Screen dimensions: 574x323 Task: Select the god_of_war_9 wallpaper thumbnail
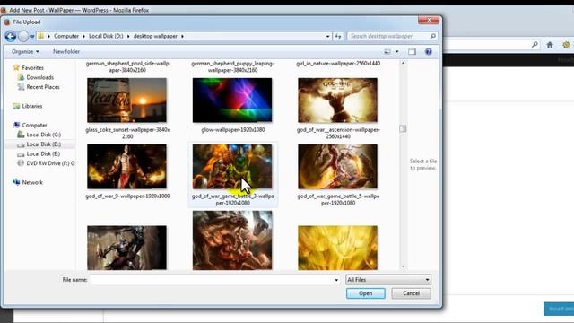tap(126, 166)
